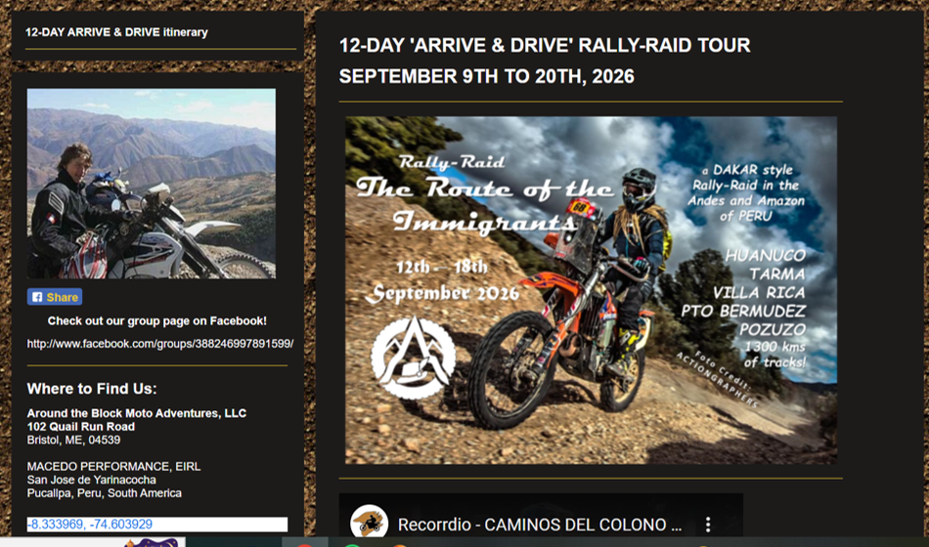This screenshot has width=929, height=547.
Task: Click the rider-with-motorcycle photo in sidebar
Action: coord(151,184)
